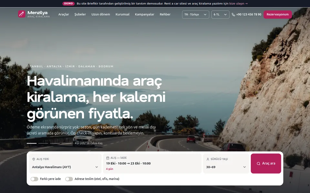The image size is (310, 193).
Task: Open the TL currency dropdown
Action: [220, 14]
